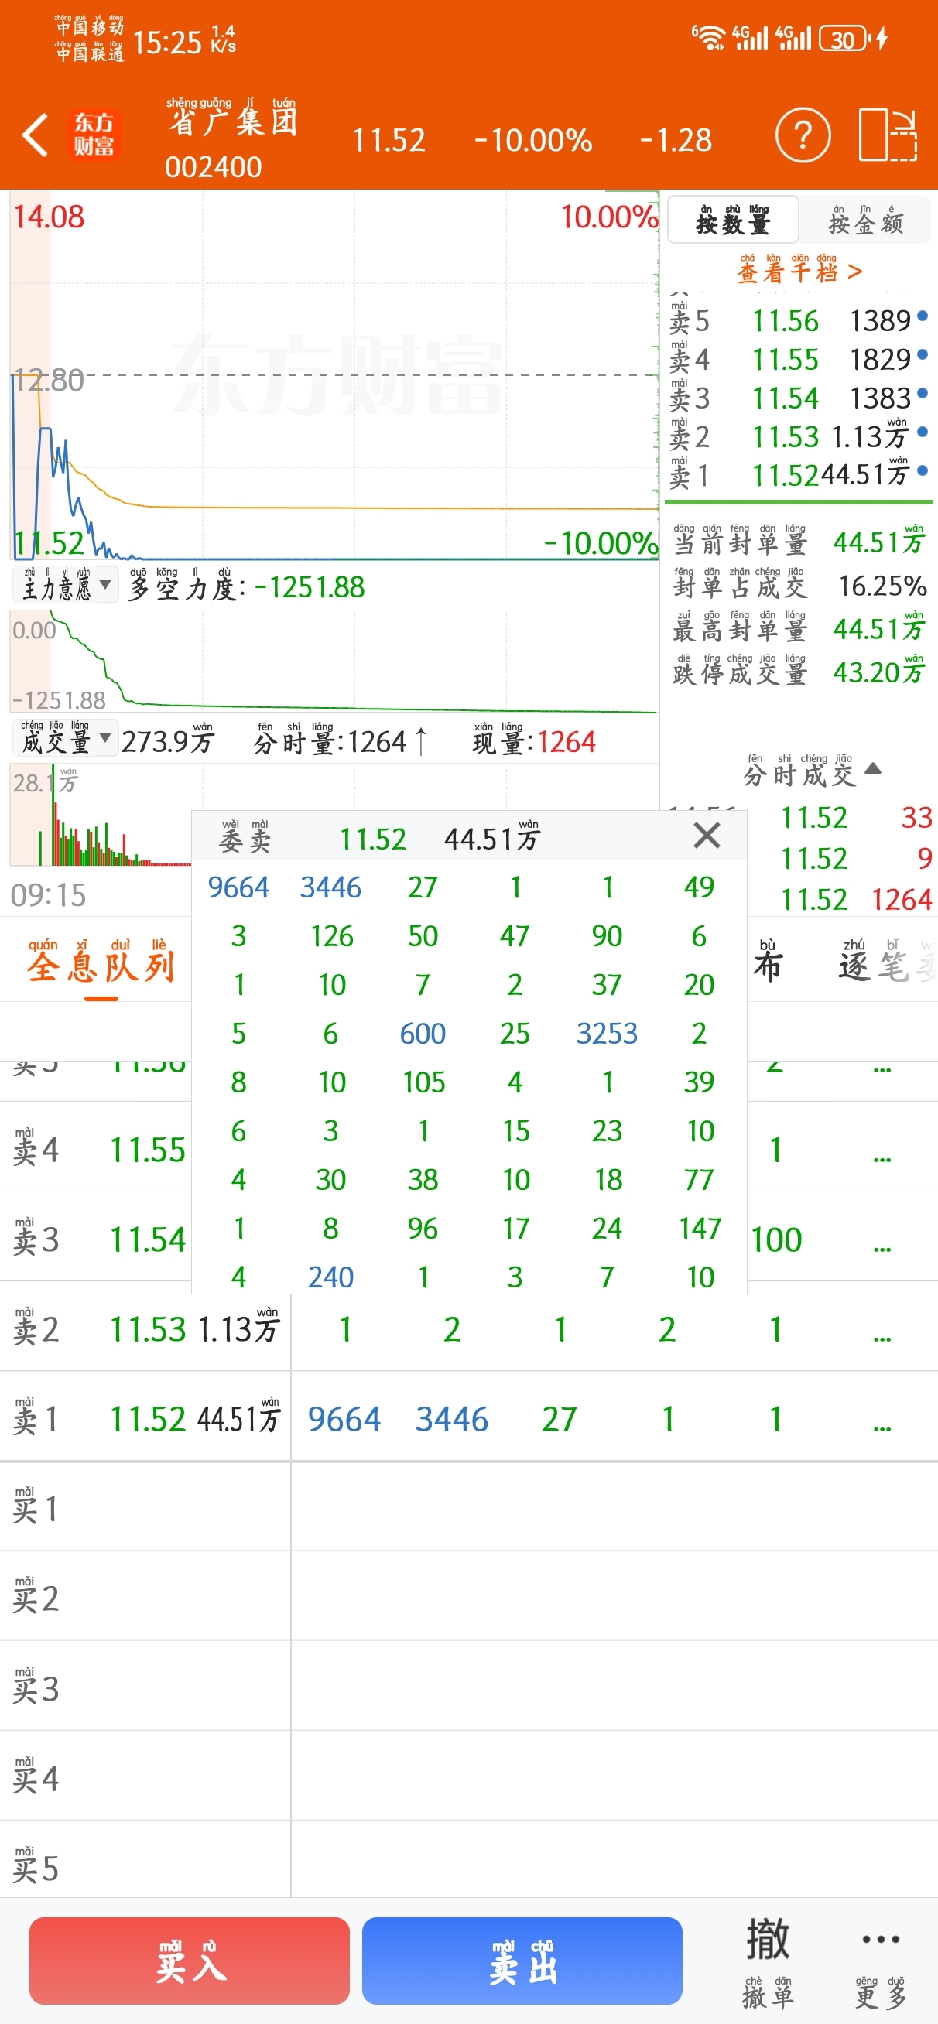Image resolution: width=938 pixels, height=2024 pixels.
Task: Tap order 147 in popup grid
Action: [700, 1228]
